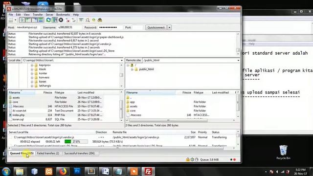
Task: Open the Quickconnect history dropdown arrow
Action: tap(169, 27)
